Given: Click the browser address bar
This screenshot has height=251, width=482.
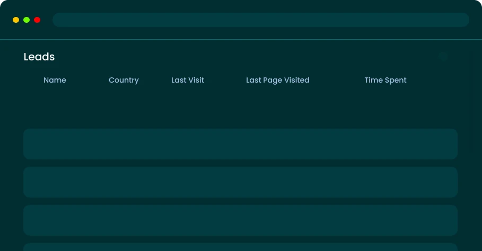Looking at the screenshot, I should coord(260,20).
